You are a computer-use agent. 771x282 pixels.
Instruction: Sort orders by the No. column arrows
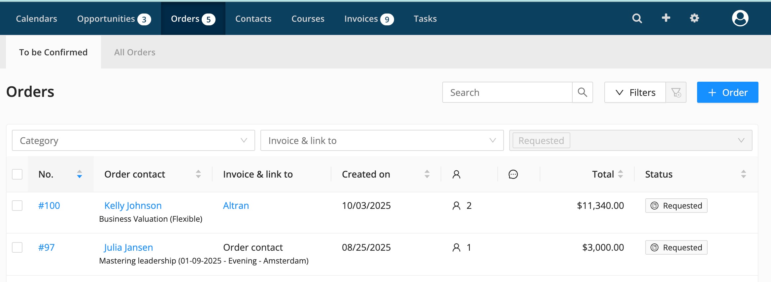click(79, 174)
